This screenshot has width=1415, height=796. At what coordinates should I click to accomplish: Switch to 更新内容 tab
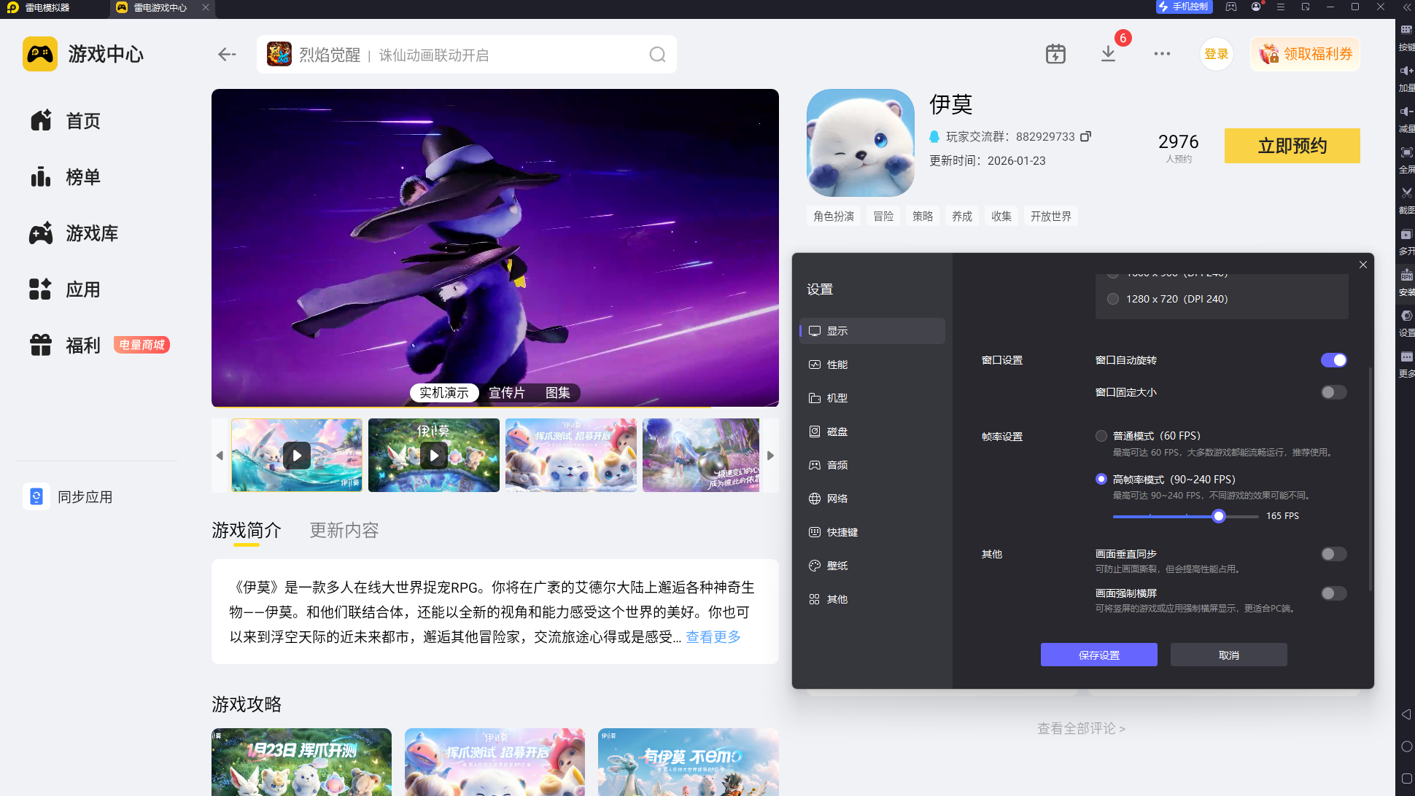point(344,530)
